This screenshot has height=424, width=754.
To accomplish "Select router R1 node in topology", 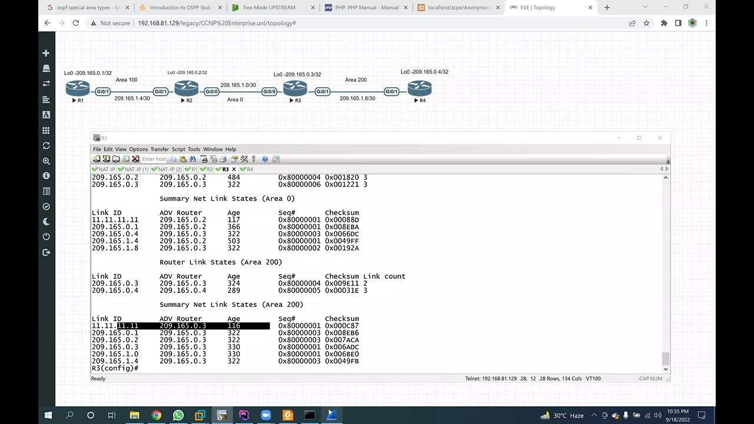I will (78, 89).
